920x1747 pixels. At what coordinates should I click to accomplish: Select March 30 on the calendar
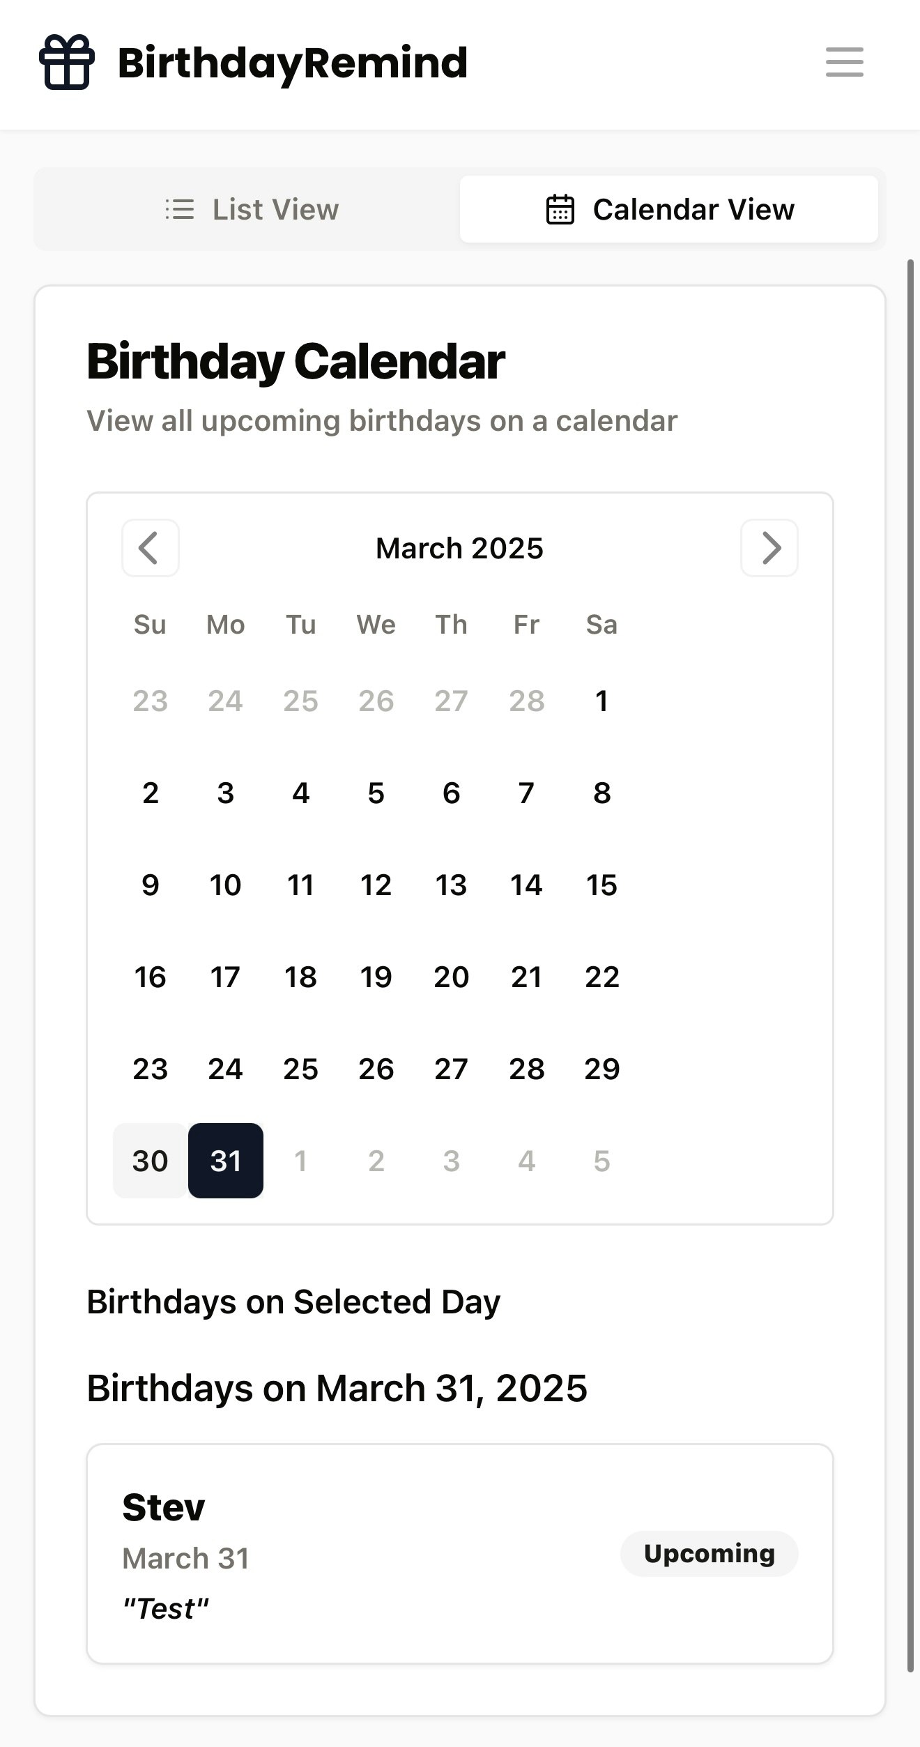click(151, 1161)
